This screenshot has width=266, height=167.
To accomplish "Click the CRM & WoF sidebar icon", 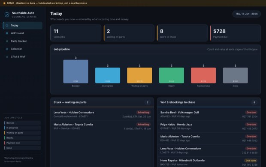I will [x=7, y=57].
